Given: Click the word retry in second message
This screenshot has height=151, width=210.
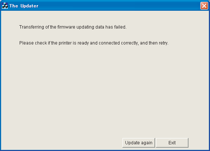Looking at the screenshot, I should [x=163, y=43].
